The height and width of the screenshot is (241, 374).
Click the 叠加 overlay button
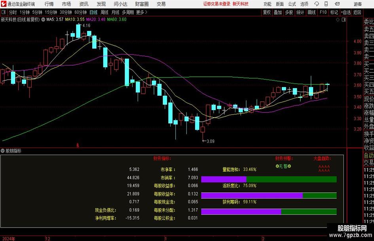point(278,12)
